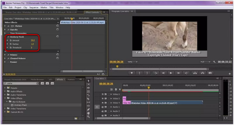Reset the Unsharp Mask effect
This screenshot has width=234, height=125.
57,37
